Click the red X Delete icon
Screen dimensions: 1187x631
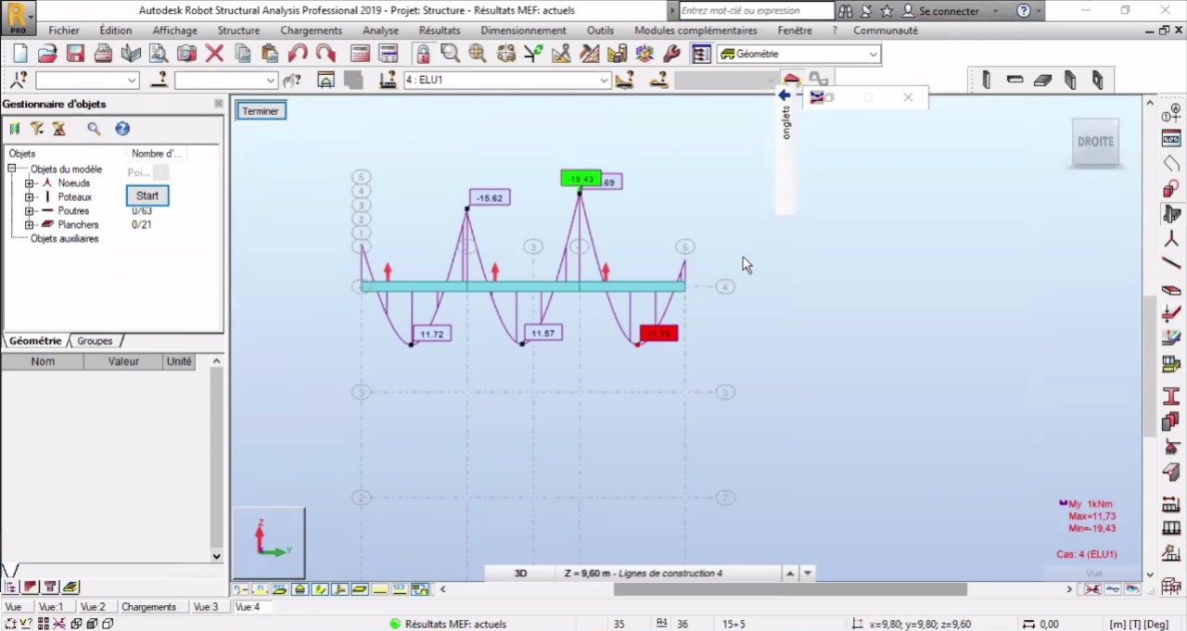[x=214, y=53]
